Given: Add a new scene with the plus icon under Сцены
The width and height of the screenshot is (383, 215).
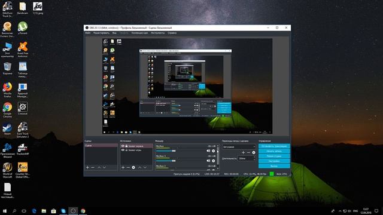Looking at the screenshot, I should coord(87,167).
